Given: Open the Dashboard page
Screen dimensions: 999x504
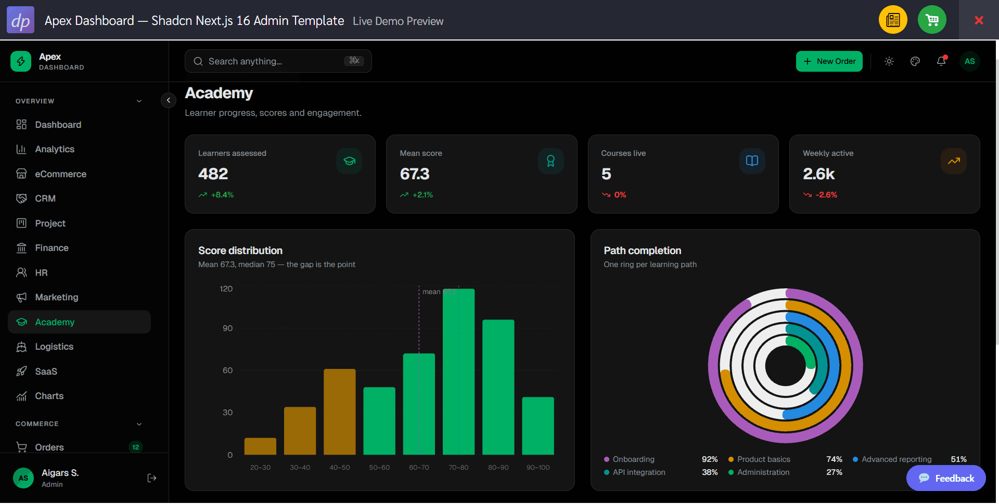Looking at the screenshot, I should 79,125.
